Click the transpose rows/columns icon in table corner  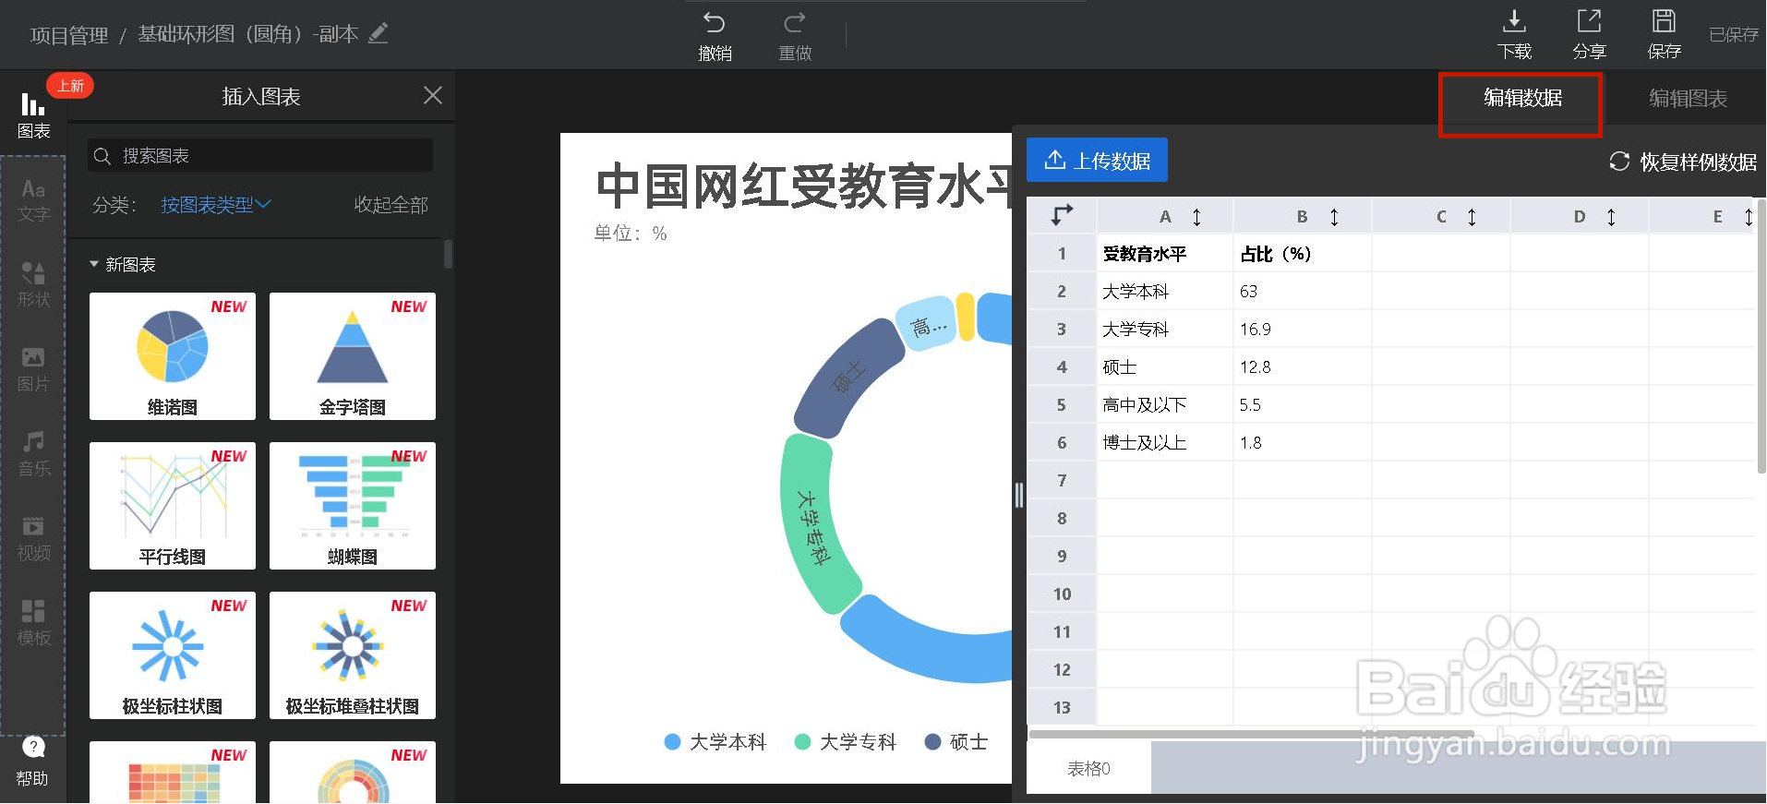(x=1062, y=216)
